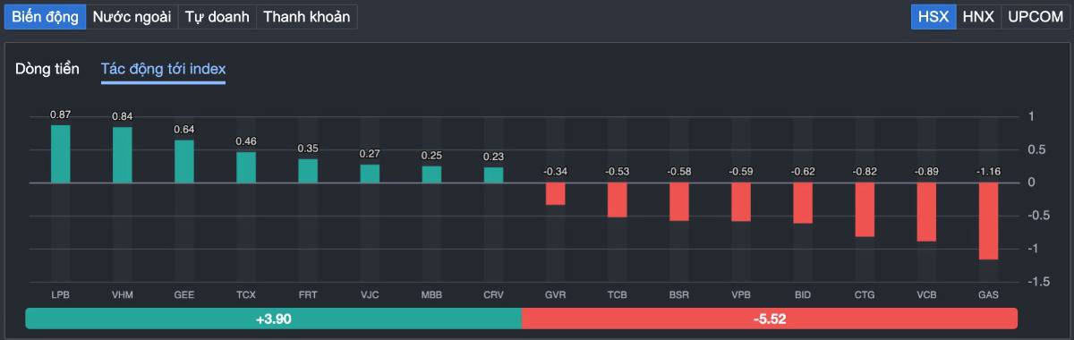Click the LPB ticker label
This screenshot has height=340, width=1074.
60,294
